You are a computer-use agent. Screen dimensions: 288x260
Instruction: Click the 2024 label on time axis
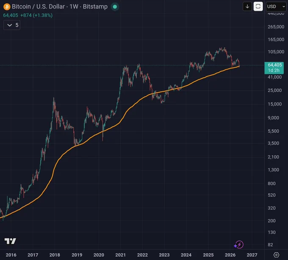tap(186, 255)
